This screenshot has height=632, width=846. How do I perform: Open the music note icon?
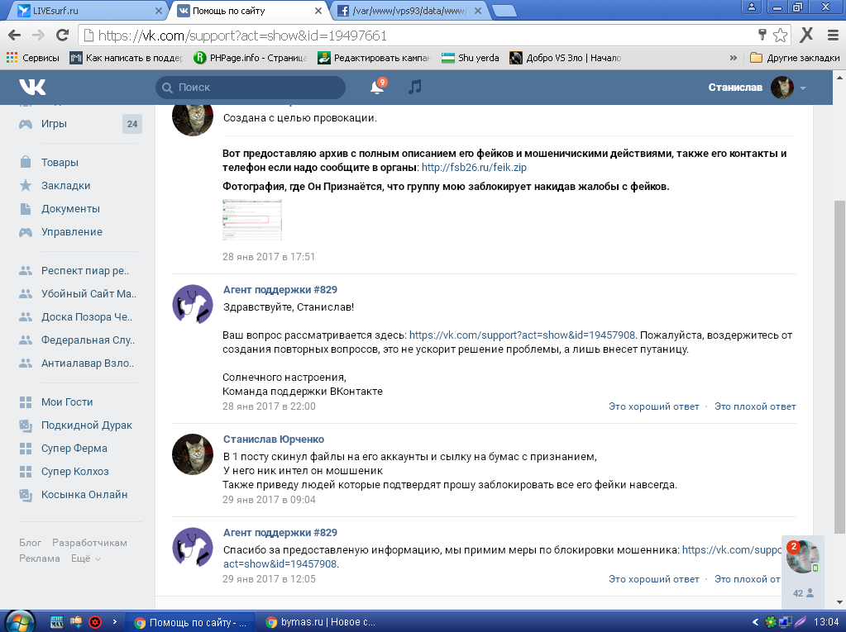click(x=415, y=87)
